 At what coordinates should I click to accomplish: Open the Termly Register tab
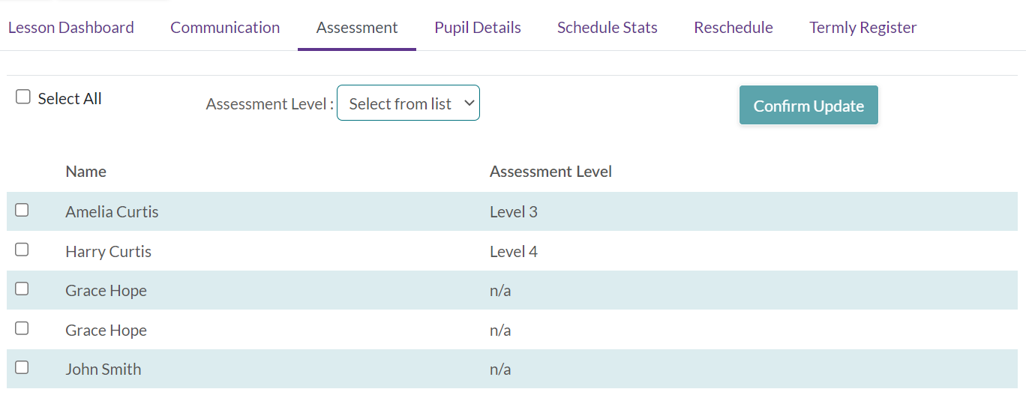863,28
